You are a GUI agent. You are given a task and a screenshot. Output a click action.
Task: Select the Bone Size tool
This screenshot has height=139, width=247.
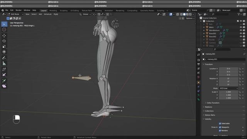[4, 75]
